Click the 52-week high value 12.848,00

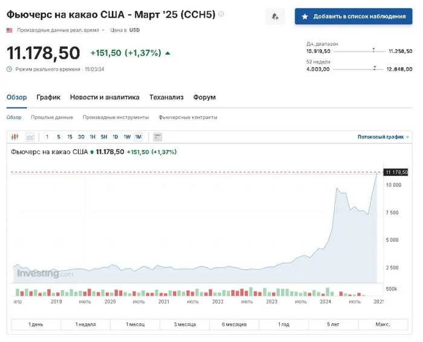(x=399, y=69)
